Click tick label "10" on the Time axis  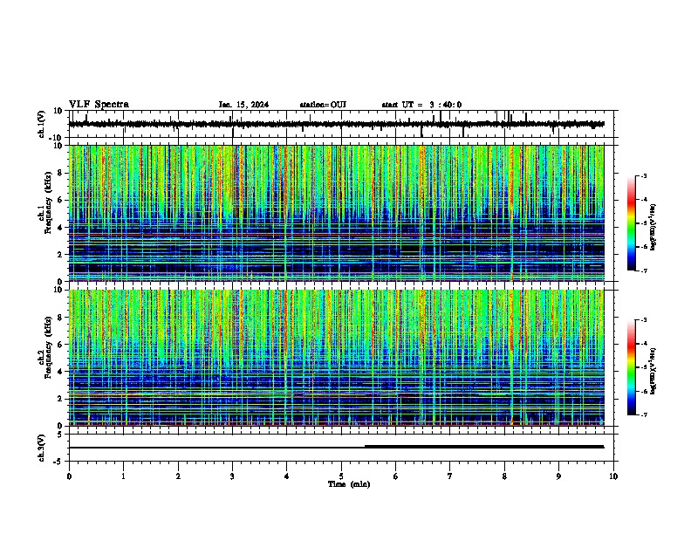tap(613, 476)
